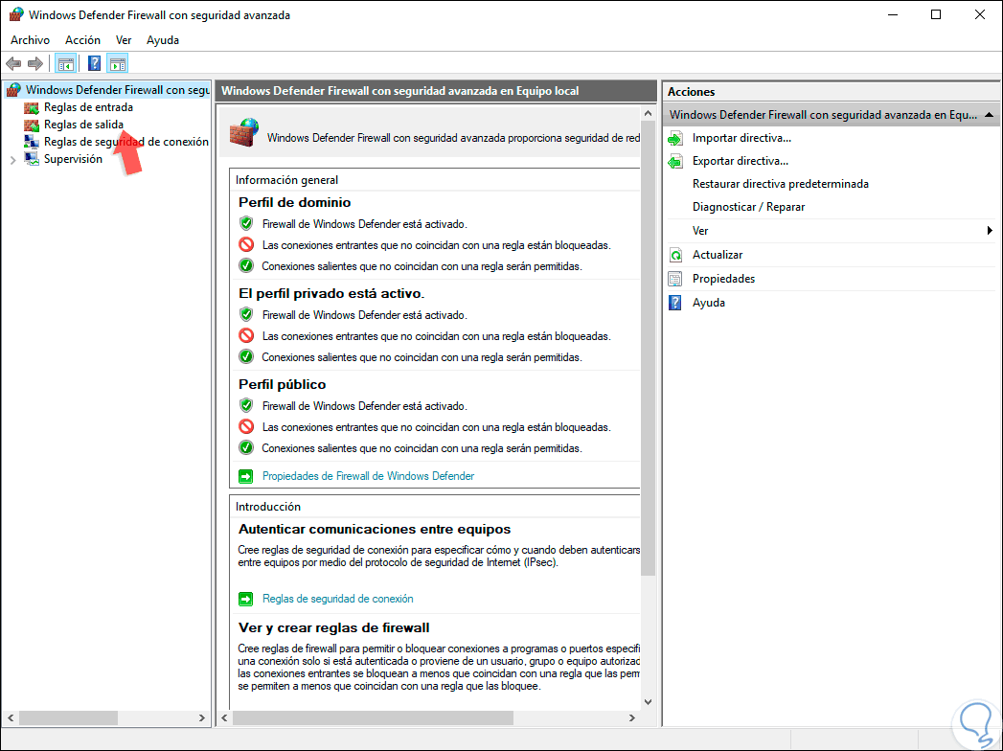Open the Acción menu

pyautogui.click(x=82, y=39)
